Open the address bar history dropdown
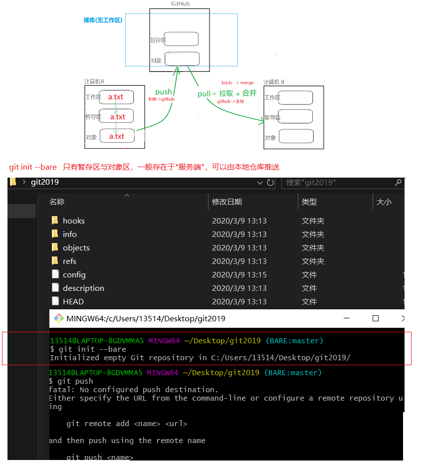Screen dimensions: 421x465 [x=259, y=183]
